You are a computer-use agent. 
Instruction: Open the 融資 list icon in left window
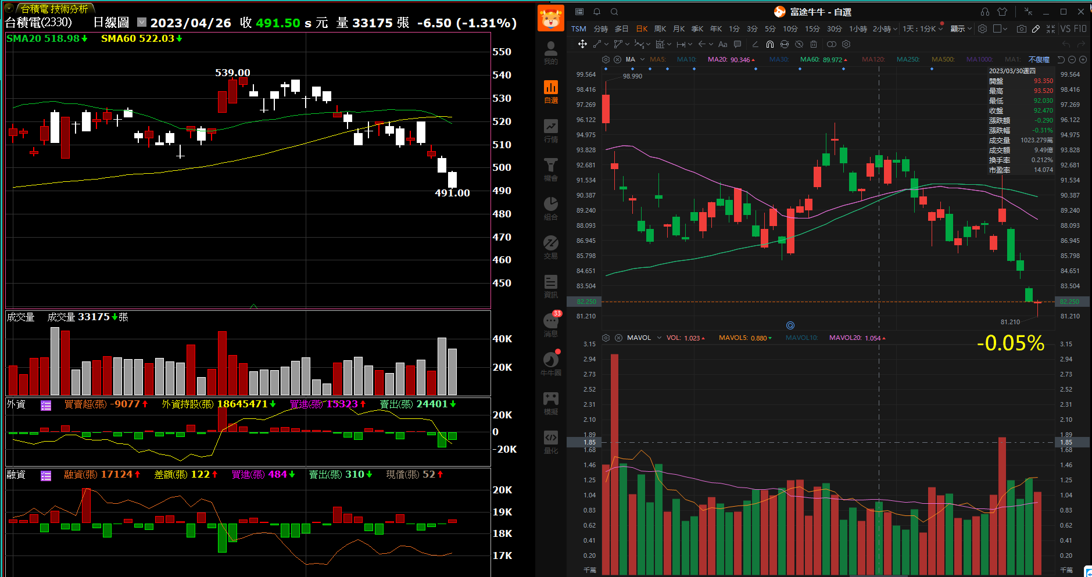[46, 476]
